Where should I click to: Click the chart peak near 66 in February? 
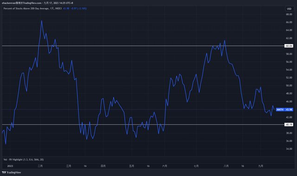coord(42,20)
